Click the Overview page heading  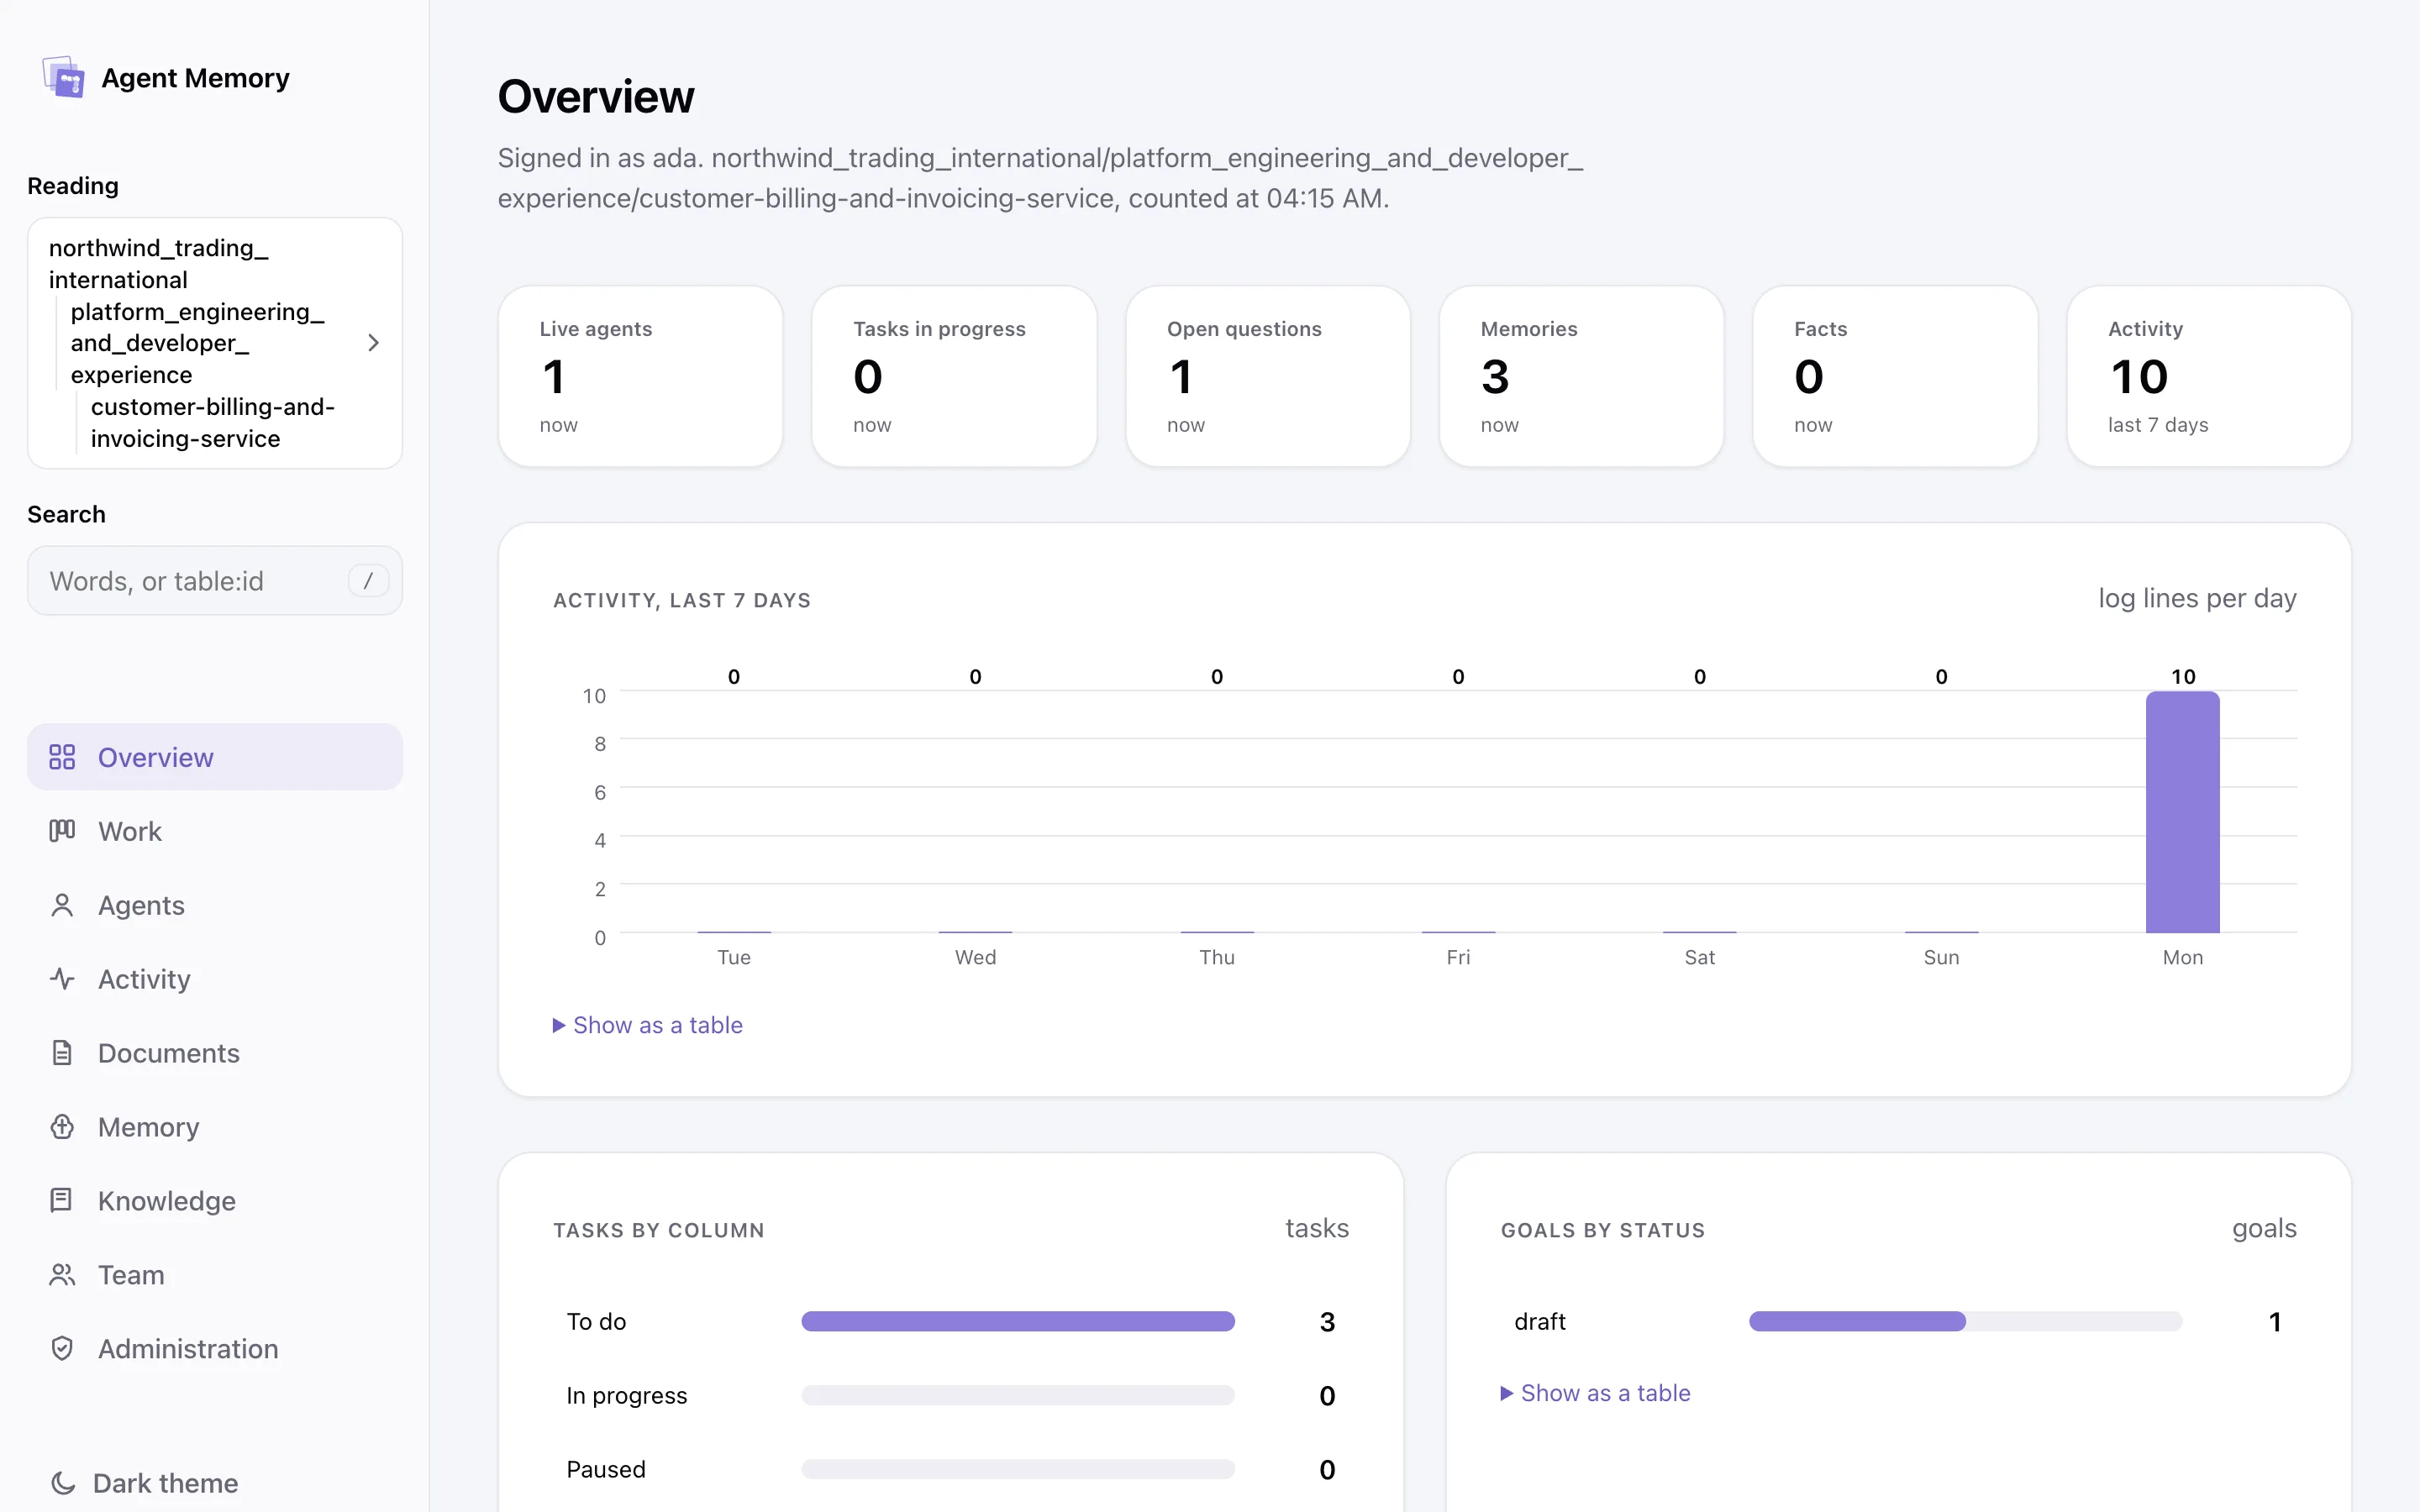[x=596, y=97]
